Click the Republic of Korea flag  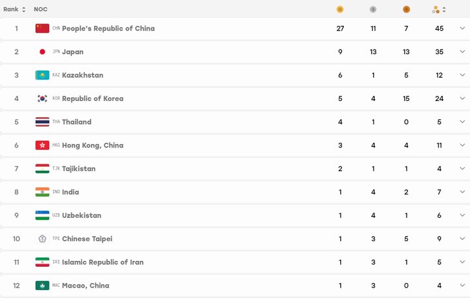42,98
